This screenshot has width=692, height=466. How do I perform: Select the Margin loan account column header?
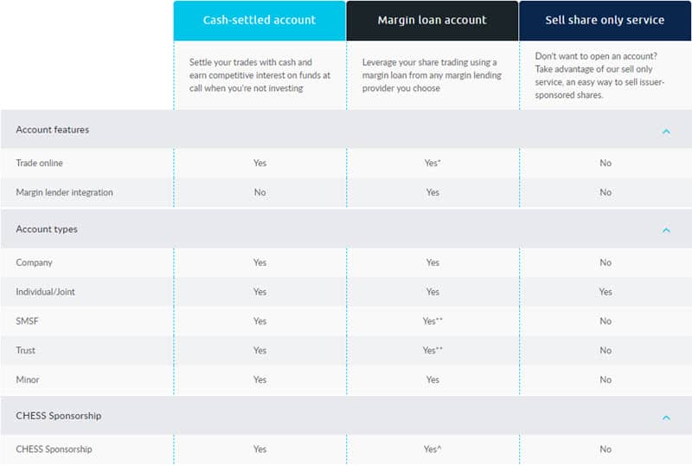pyautogui.click(x=432, y=20)
